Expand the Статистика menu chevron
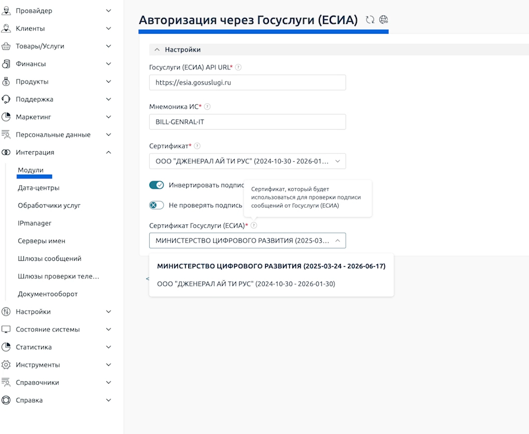Viewport: 529px width, 434px height. click(x=109, y=347)
